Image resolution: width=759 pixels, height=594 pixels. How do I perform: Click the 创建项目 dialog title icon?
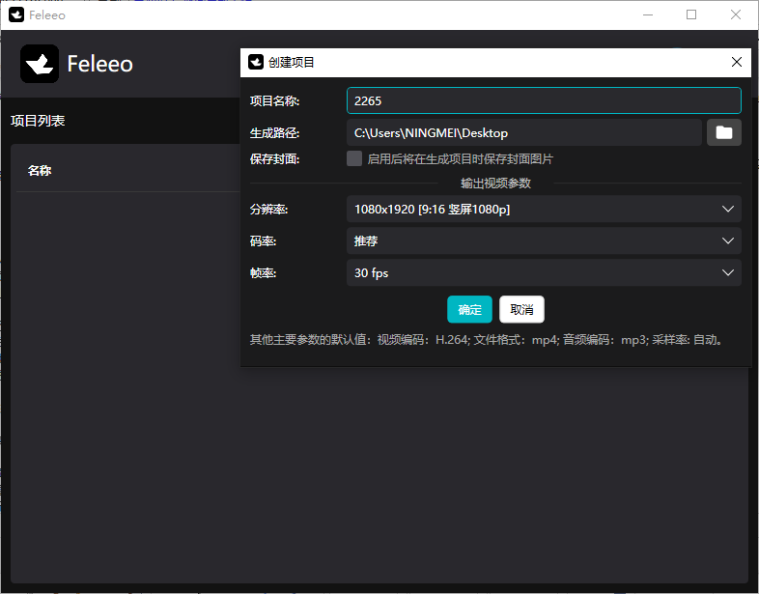coord(256,62)
